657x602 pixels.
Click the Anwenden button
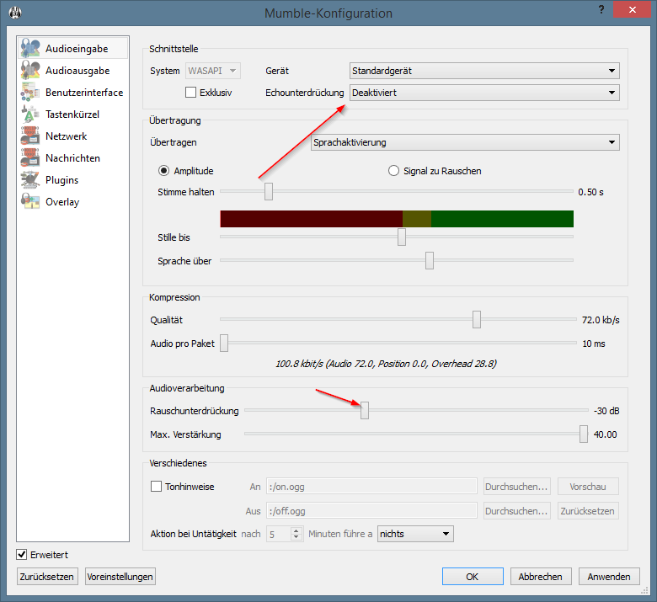click(x=609, y=577)
